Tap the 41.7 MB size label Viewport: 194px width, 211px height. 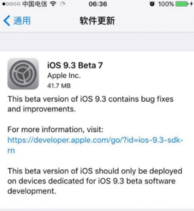coord(59,86)
